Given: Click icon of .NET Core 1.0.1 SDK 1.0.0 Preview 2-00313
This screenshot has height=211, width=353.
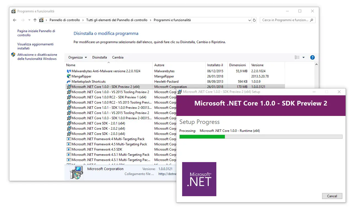Looking at the screenshot, I should [69, 108].
